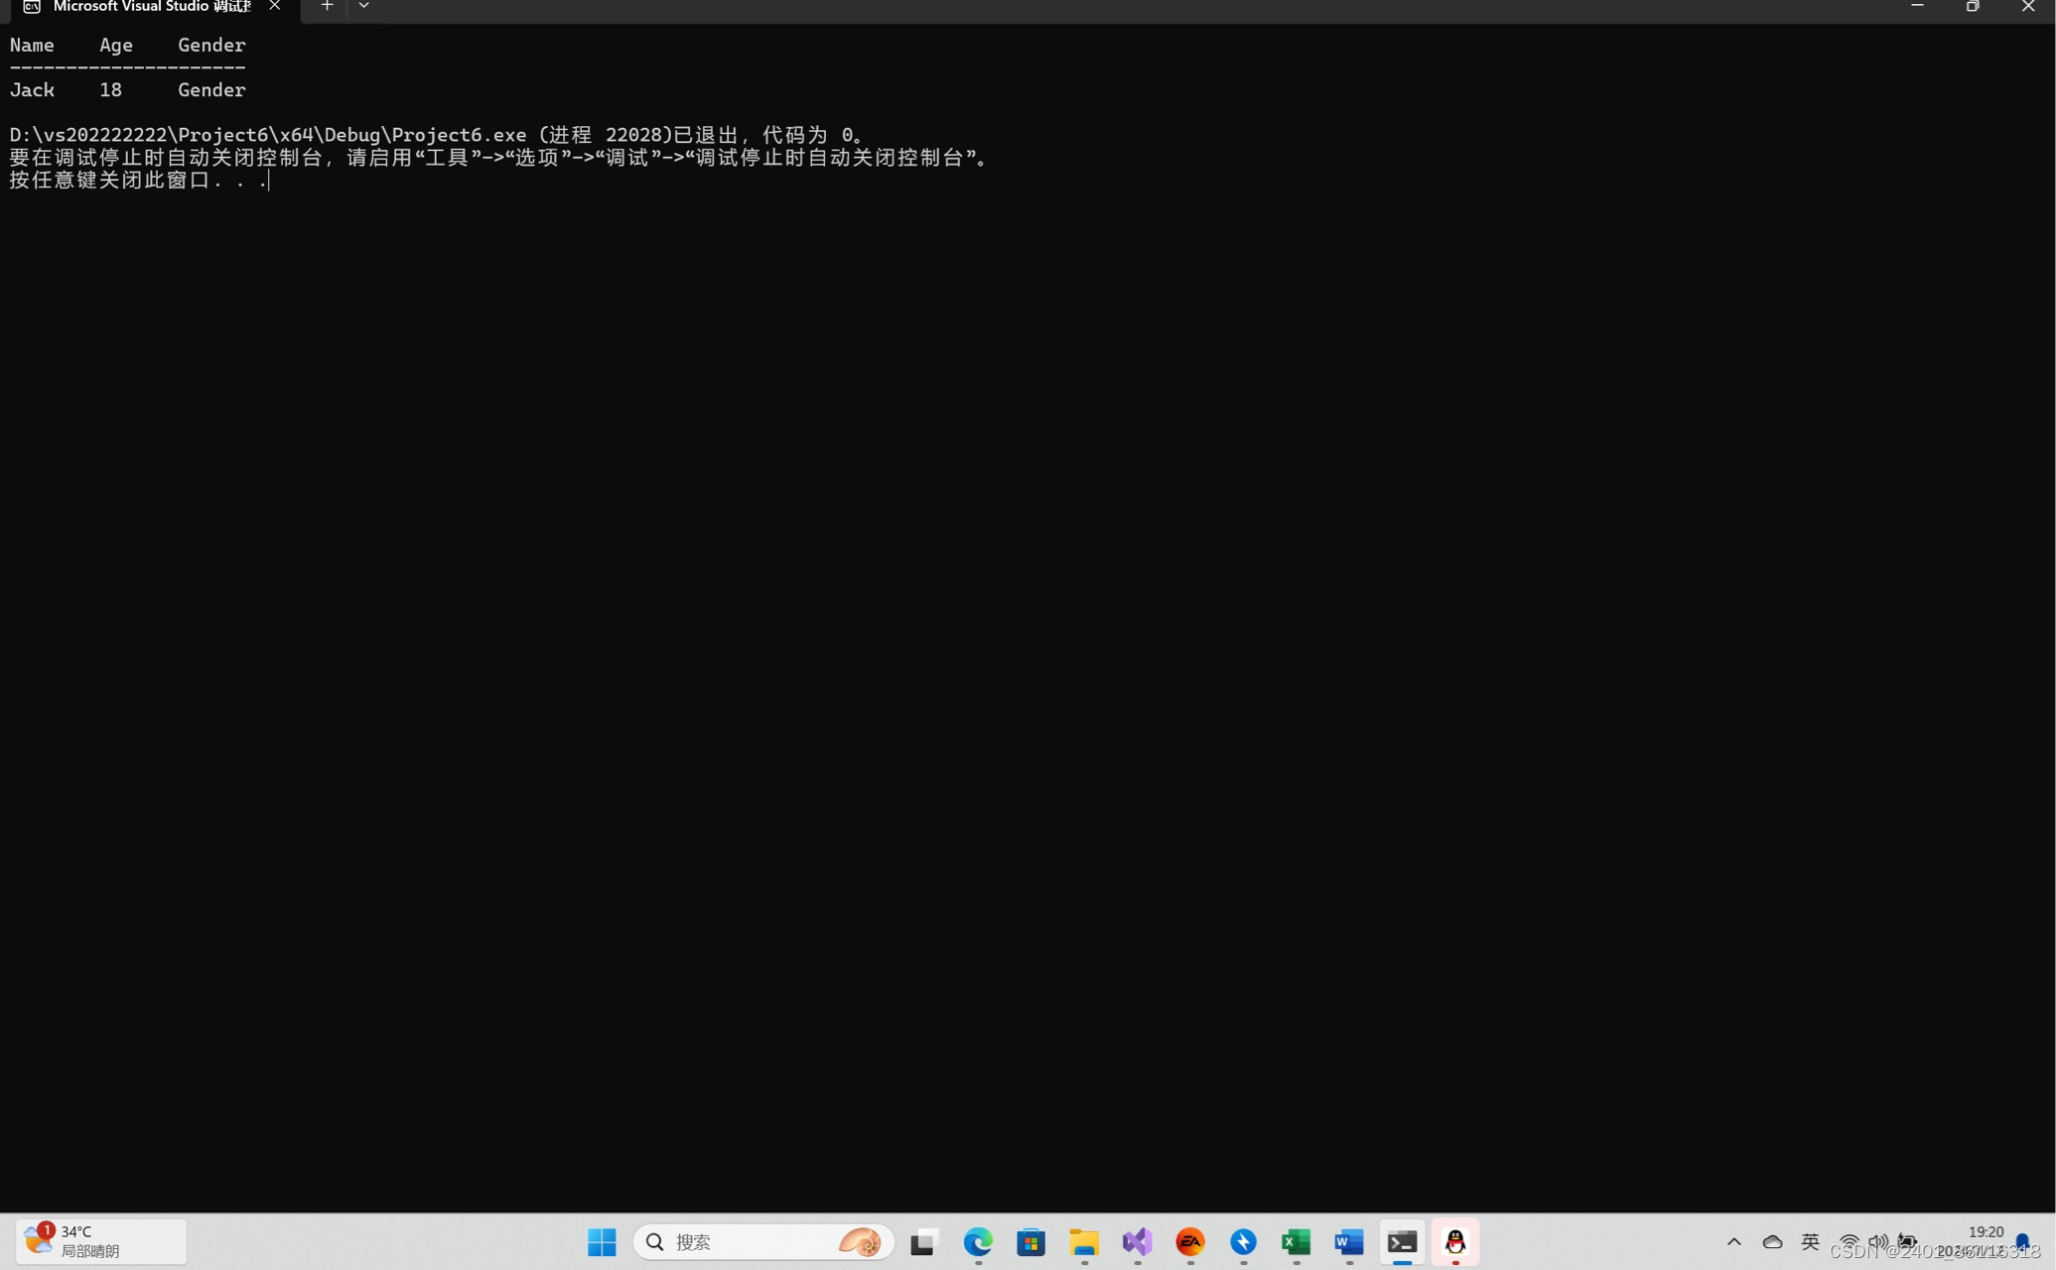Viewport: 2056px width, 1270px height.
Task: Open Word from the taskbar
Action: point(1349,1241)
